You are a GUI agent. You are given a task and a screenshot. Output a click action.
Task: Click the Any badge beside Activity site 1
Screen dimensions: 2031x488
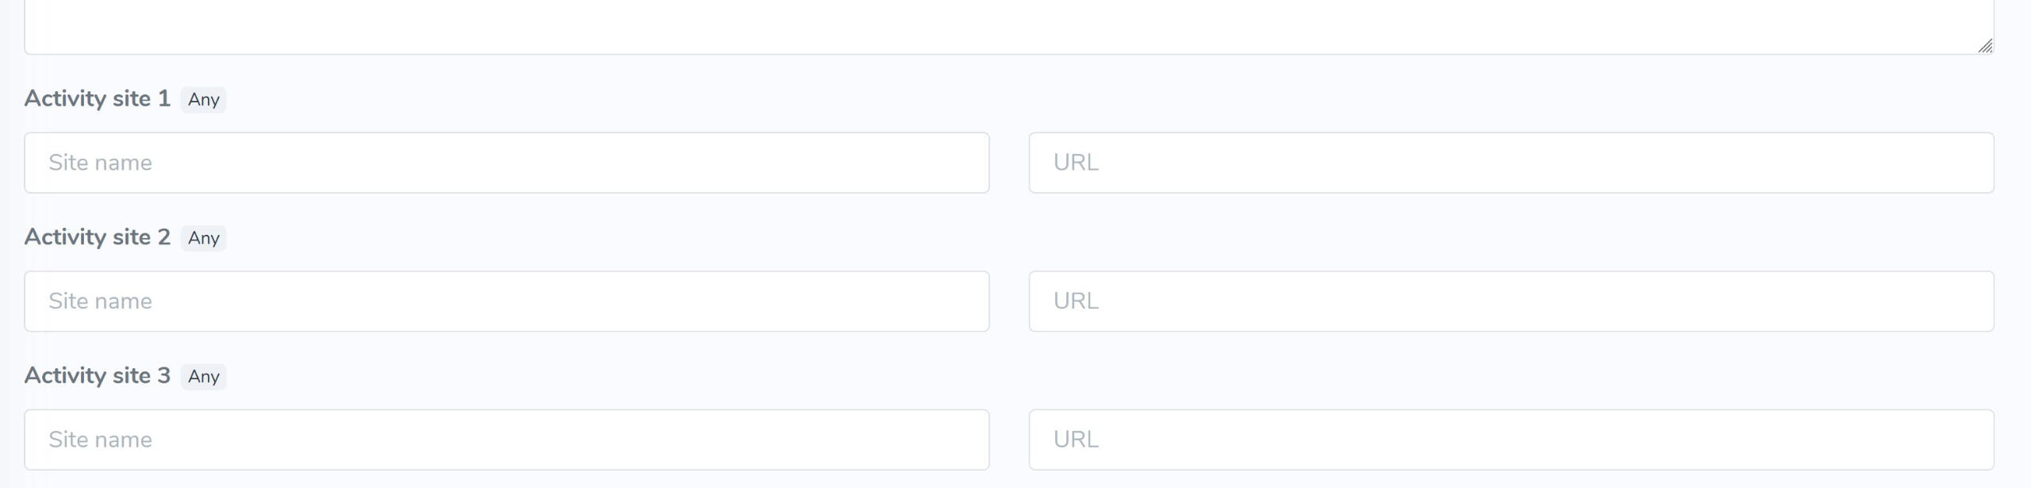[203, 100]
